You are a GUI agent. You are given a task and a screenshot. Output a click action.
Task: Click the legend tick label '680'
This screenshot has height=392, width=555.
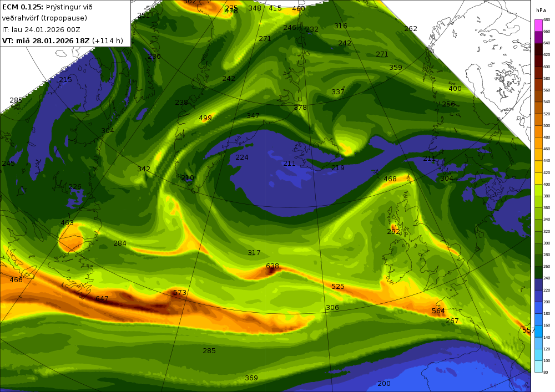tap(547, 20)
